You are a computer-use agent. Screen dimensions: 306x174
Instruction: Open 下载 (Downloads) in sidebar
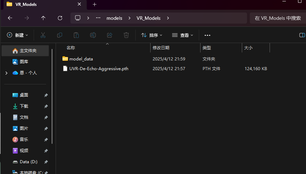pyautogui.click(x=24, y=106)
